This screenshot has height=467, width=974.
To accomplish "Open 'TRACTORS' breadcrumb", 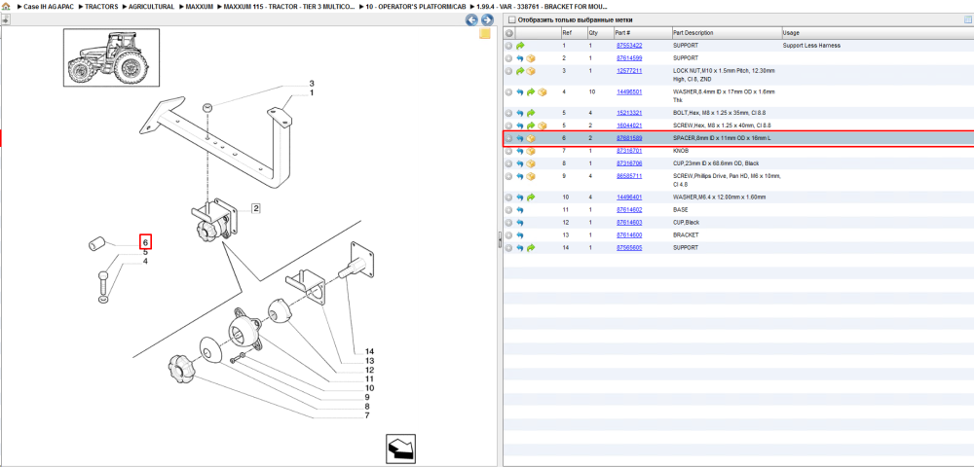I will click(101, 6).
